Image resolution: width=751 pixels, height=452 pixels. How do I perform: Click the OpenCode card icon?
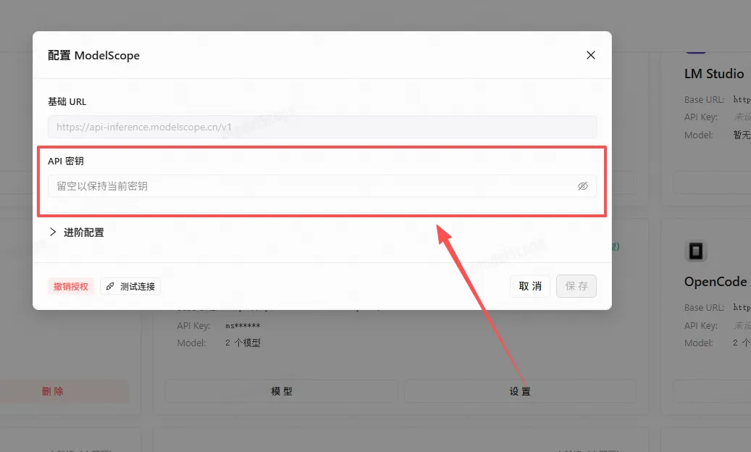tap(695, 251)
